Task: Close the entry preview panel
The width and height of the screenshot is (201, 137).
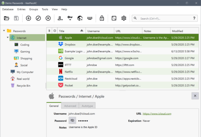Action: click(195, 96)
